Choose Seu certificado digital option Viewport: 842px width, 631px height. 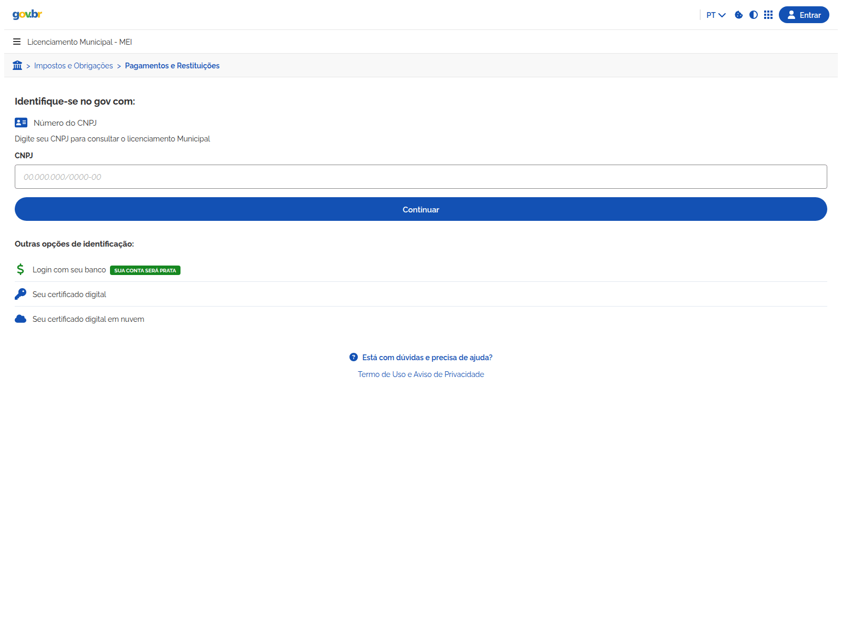point(69,294)
